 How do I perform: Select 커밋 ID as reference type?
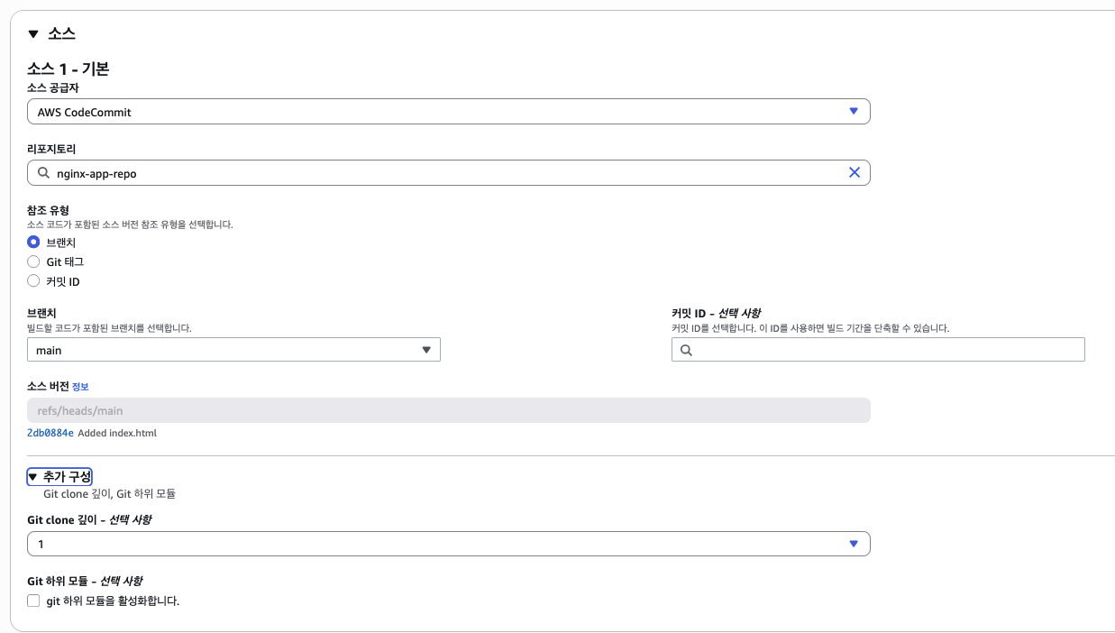click(x=33, y=281)
